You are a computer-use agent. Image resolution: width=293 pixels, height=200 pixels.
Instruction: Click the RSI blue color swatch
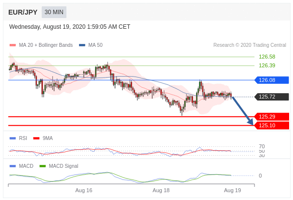click(x=13, y=139)
